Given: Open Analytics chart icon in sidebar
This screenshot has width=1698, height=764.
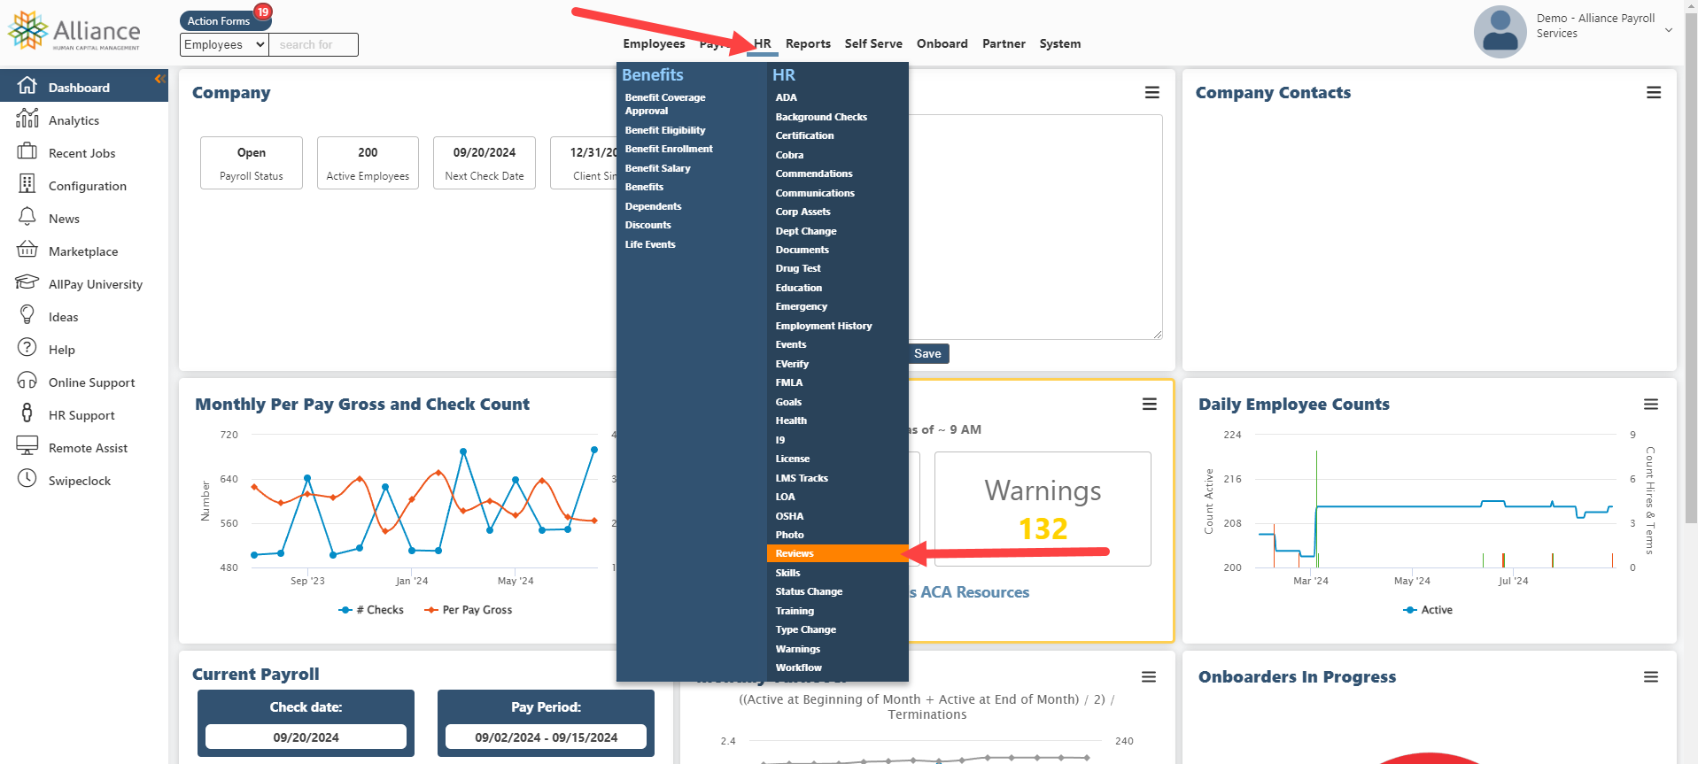Looking at the screenshot, I should (27, 118).
